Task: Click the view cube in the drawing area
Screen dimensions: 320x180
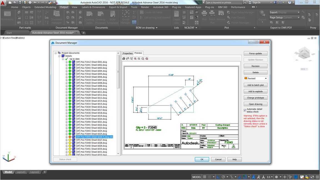Action: [304, 53]
